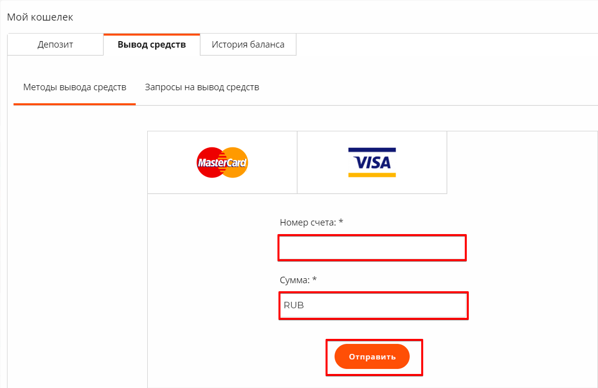Screen dimensions: 598x388
Task: Focus the Номер счета input field
Action: 372,248
